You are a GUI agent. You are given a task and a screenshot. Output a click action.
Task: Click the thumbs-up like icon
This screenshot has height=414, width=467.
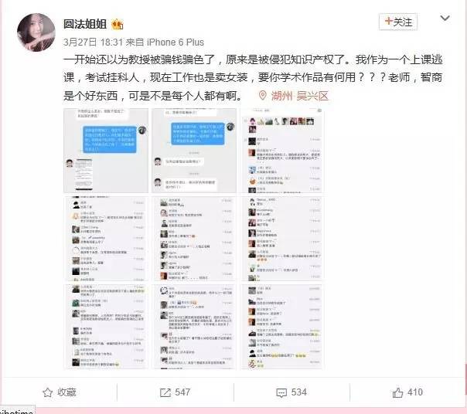click(x=397, y=392)
